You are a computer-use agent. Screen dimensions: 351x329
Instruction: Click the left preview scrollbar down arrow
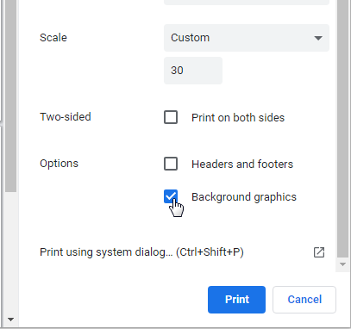tap(10, 320)
